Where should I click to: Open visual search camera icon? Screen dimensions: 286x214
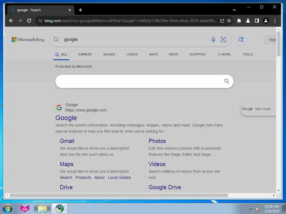[223, 40]
